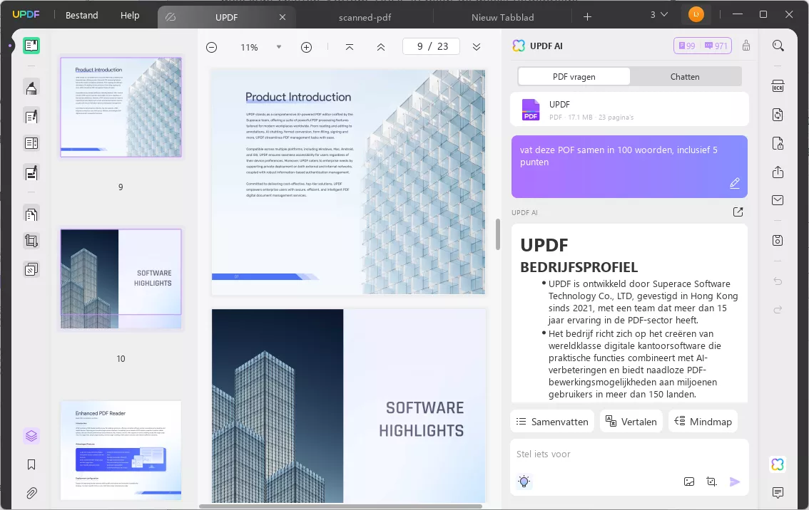Screen dimensions: 809x510
Task: Open the Organize Pages tool
Action: point(31,213)
